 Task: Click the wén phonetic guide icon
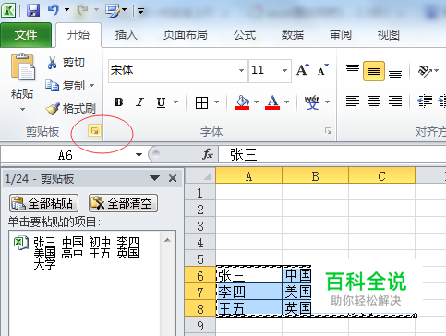coord(312,102)
